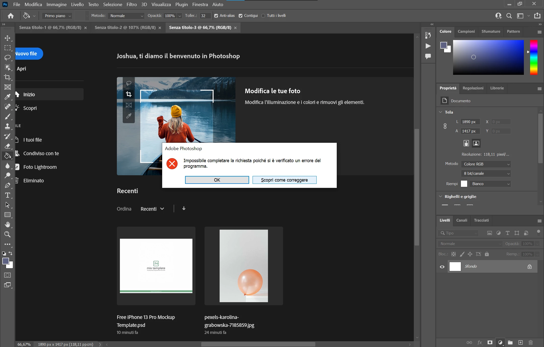
Task: Switch to the Canali tab
Action: (x=461, y=220)
